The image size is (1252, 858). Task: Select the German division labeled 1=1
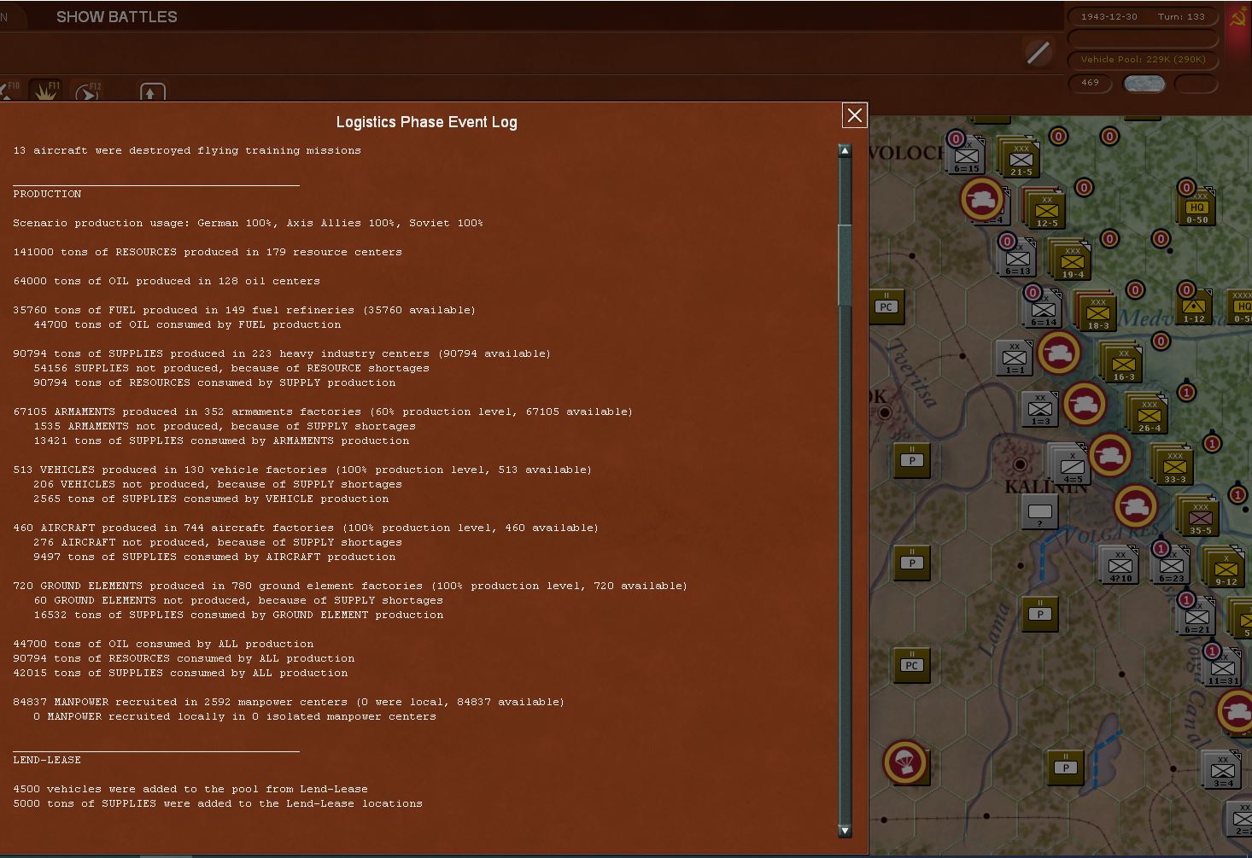click(1015, 357)
